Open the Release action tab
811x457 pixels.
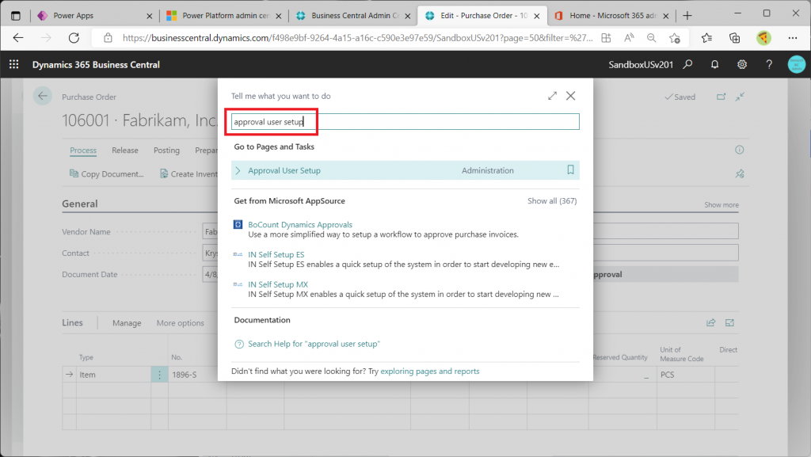pos(125,150)
